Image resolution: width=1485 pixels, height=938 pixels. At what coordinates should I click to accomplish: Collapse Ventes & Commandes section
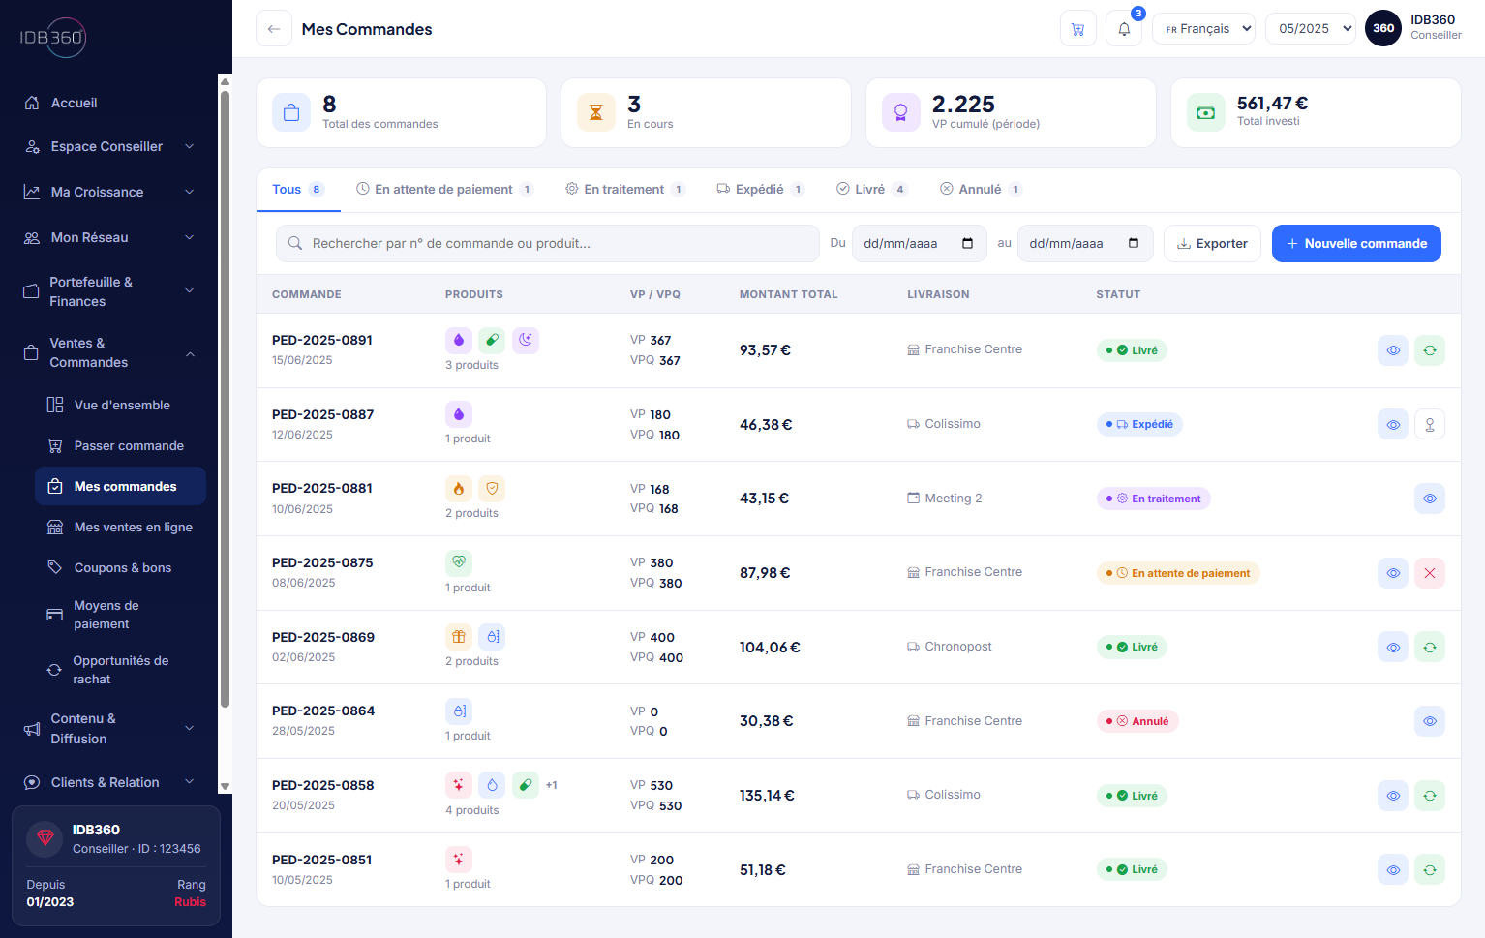[109, 352]
